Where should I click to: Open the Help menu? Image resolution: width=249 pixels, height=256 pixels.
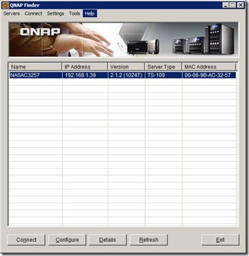coord(90,13)
